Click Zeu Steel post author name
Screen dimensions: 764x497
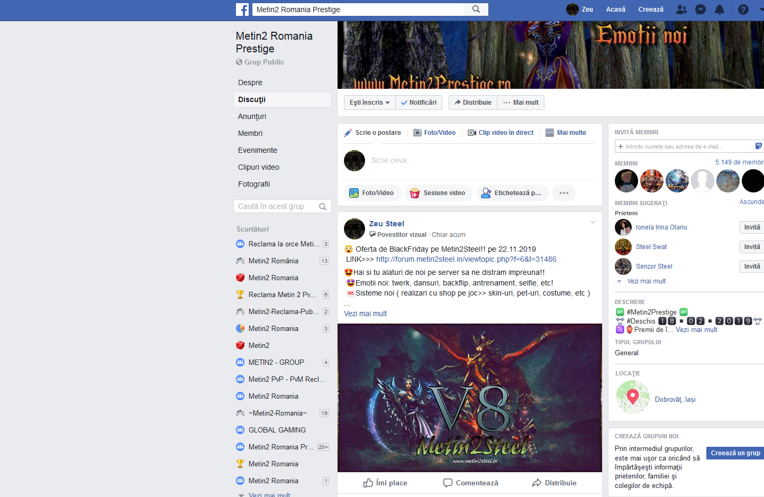click(386, 224)
